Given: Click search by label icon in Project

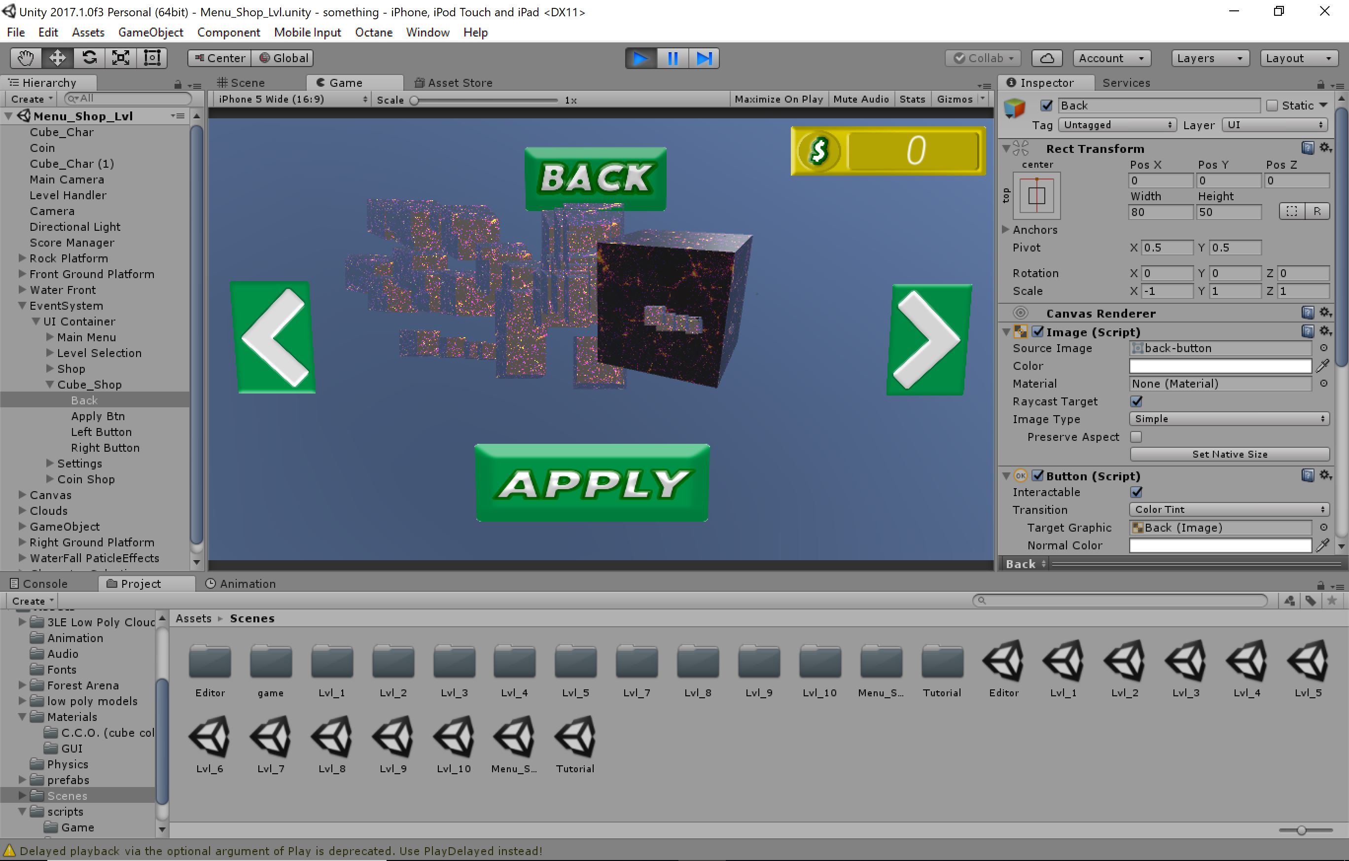Looking at the screenshot, I should 1311,601.
